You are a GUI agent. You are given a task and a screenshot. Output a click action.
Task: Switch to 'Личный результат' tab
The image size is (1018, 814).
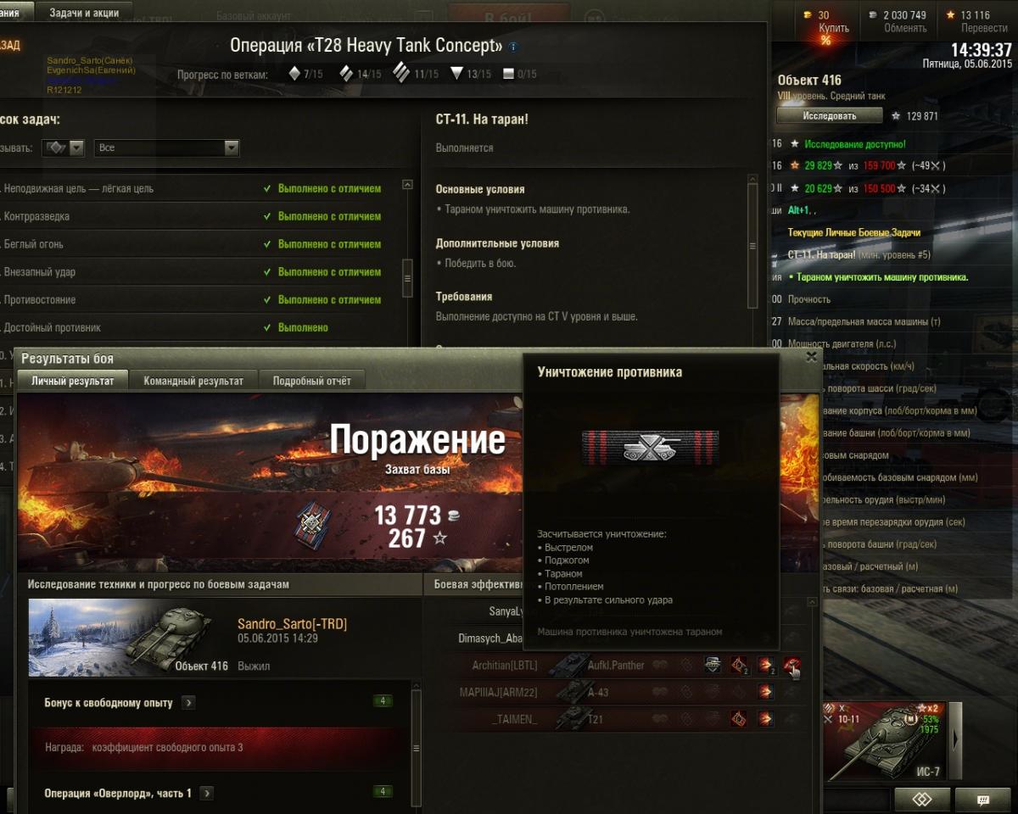(73, 381)
